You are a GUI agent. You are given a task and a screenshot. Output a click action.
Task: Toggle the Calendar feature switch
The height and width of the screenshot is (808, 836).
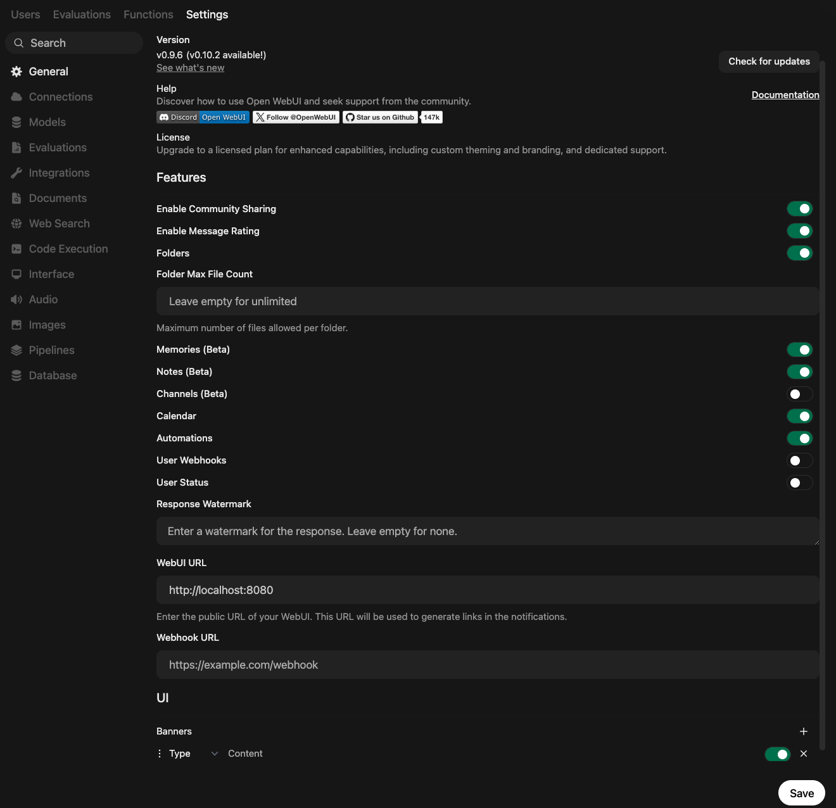(800, 416)
